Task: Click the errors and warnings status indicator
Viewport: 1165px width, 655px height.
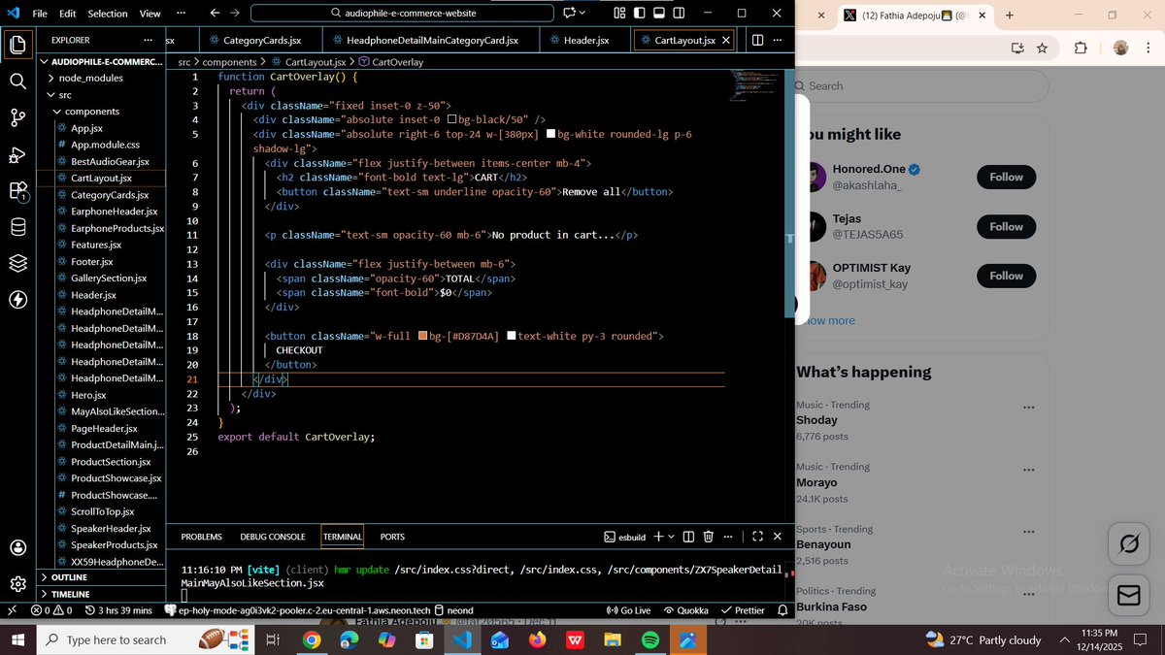Action: (51, 610)
